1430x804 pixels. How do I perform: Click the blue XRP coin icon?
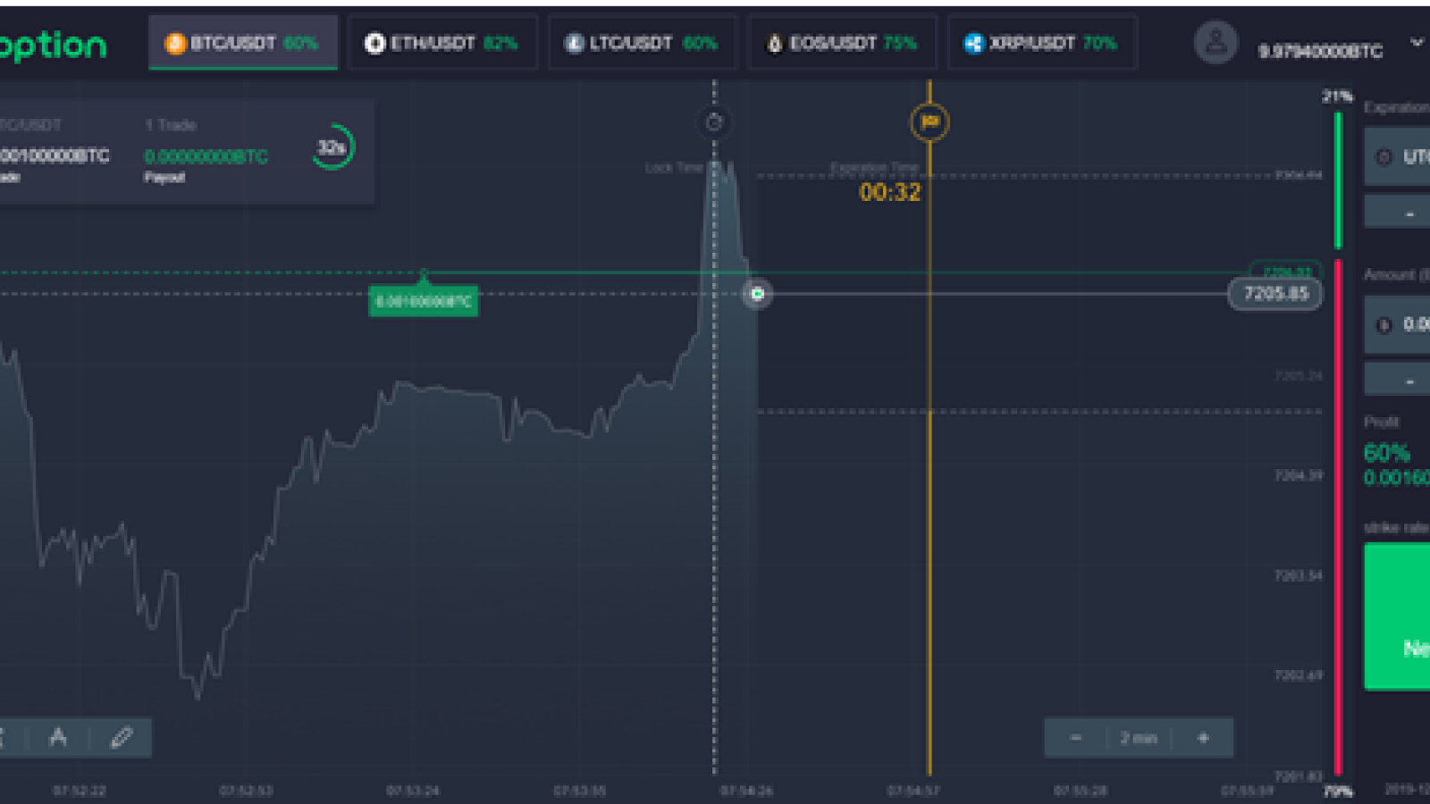tap(973, 43)
